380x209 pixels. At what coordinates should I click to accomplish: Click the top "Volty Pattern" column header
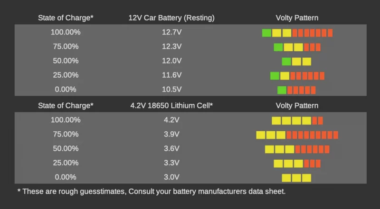click(x=297, y=18)
